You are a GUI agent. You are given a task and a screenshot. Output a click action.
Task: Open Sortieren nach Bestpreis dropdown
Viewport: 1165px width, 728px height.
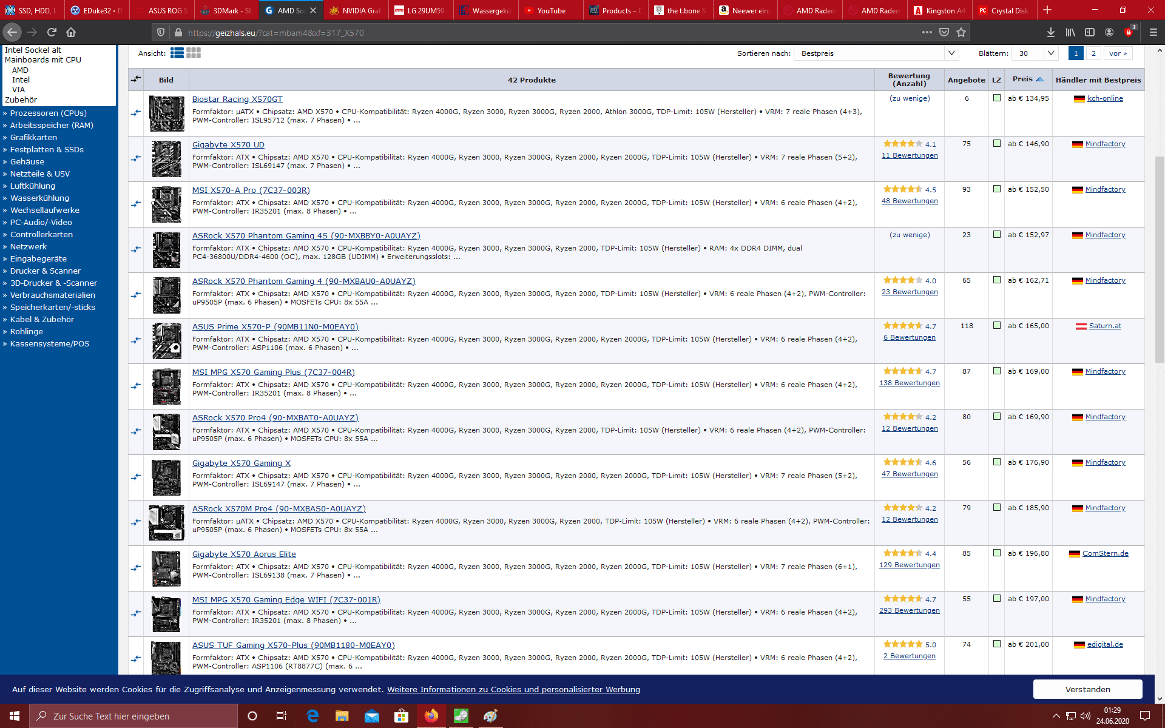click(876, 53)
